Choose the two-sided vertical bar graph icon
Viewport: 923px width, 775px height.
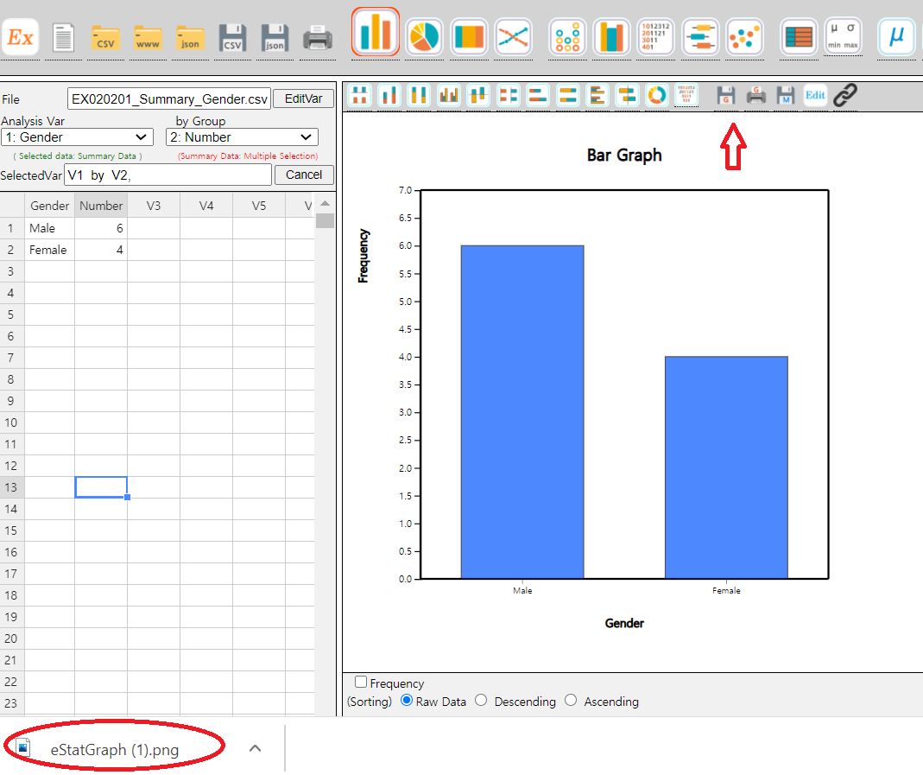[x=478, y=95]
